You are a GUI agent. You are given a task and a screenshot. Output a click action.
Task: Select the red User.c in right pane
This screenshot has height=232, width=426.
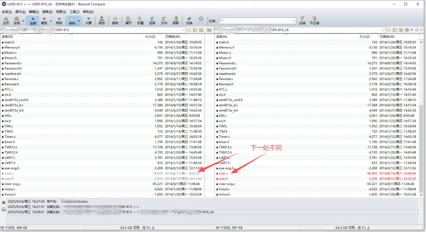[224, 173]
